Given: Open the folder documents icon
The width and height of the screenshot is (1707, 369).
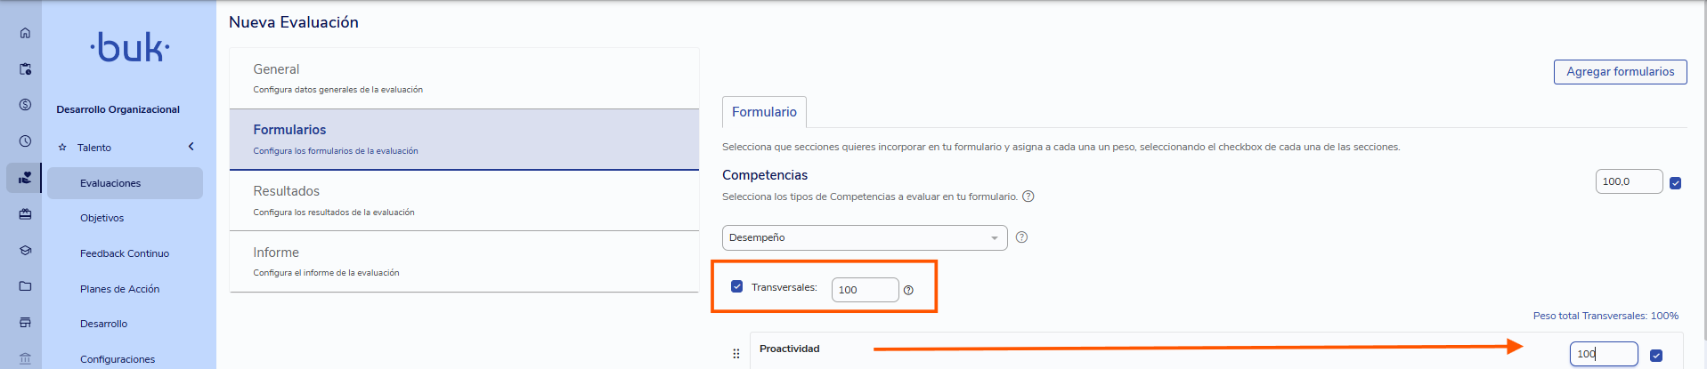Looking at the screenshot, I should [25, 286].
